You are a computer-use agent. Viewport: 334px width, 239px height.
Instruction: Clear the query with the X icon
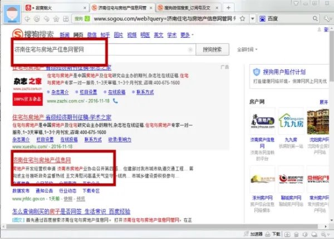point(190,50)
